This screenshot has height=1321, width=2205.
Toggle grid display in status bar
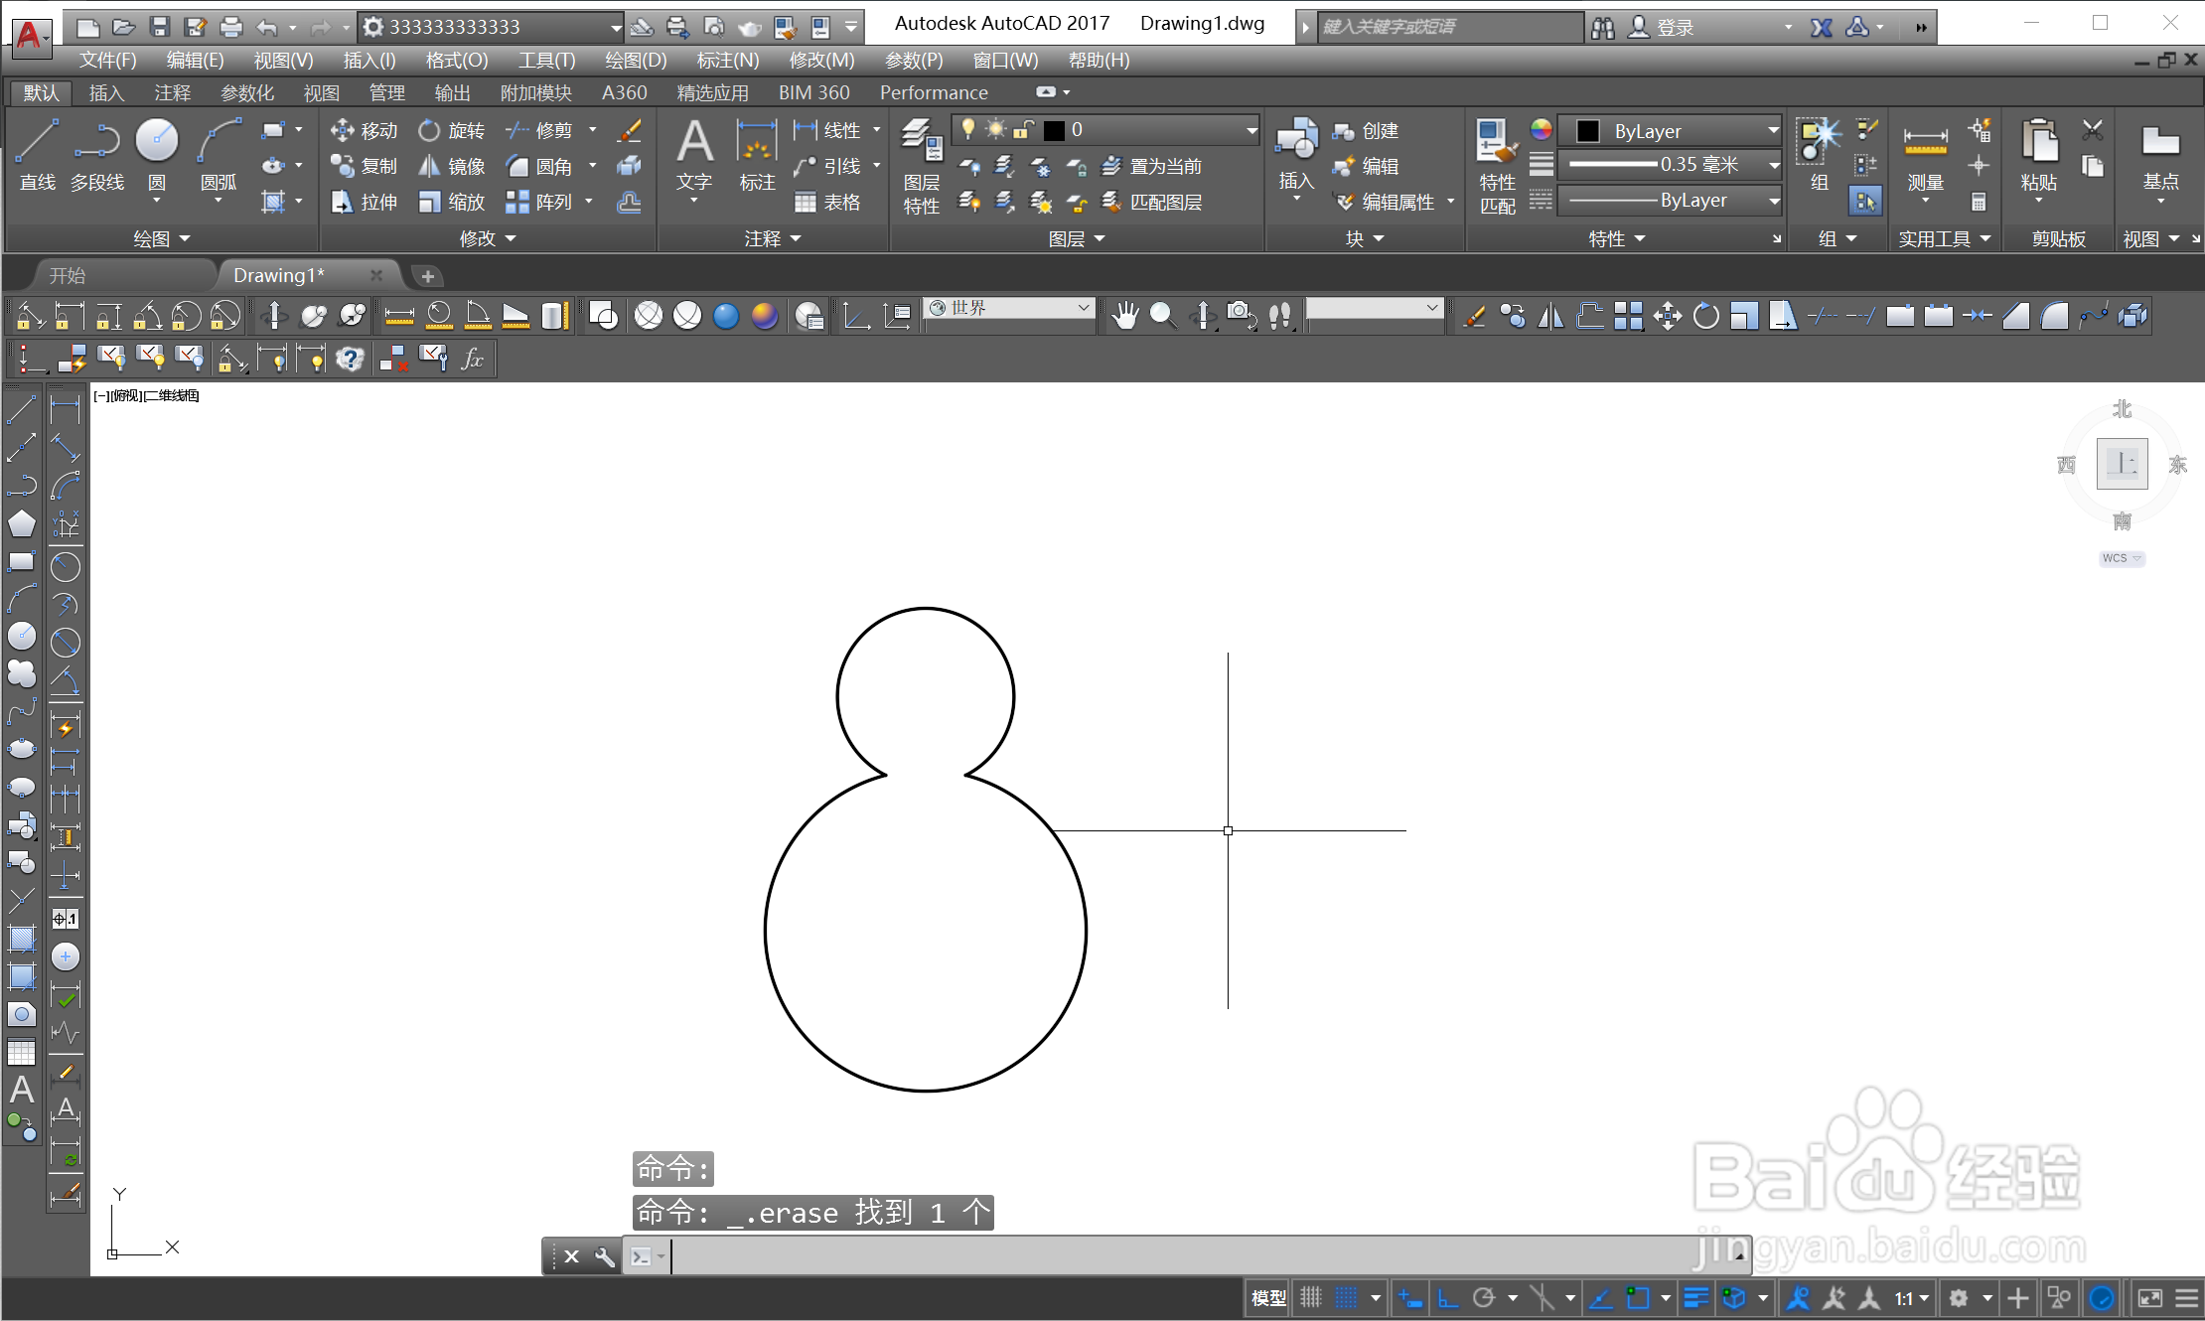coord(1311,1298)
